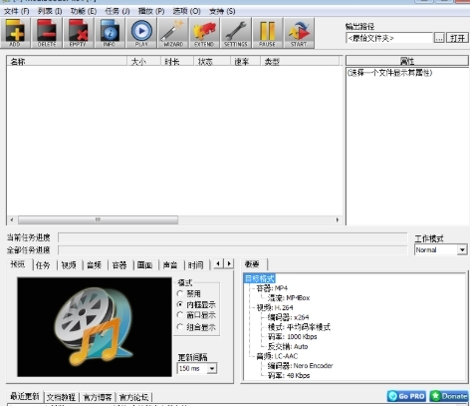
Task: Browse output path with the ... button
Action: point(439,38)
